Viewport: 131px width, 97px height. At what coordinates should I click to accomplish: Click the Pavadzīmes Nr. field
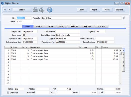click(68, 42)
